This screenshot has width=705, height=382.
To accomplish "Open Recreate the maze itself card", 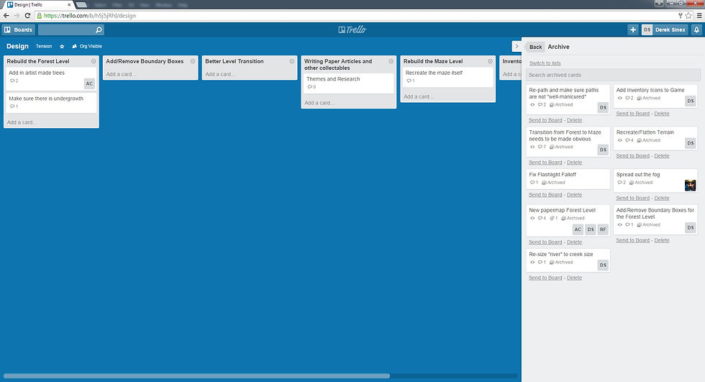I will point(447,77).
